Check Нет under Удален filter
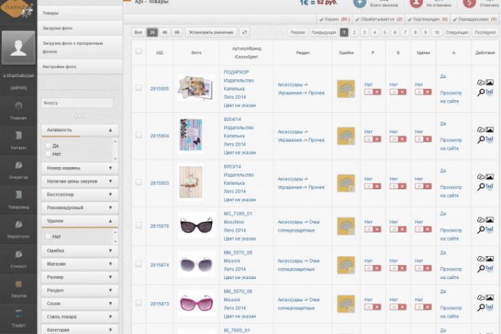Image resolution: width=501 pixels, height=334 pixels. (x=48, y=237)
